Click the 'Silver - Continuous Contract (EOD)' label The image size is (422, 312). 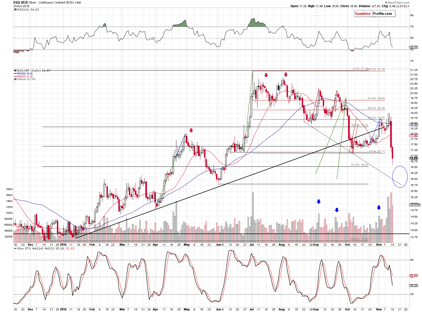51,2
